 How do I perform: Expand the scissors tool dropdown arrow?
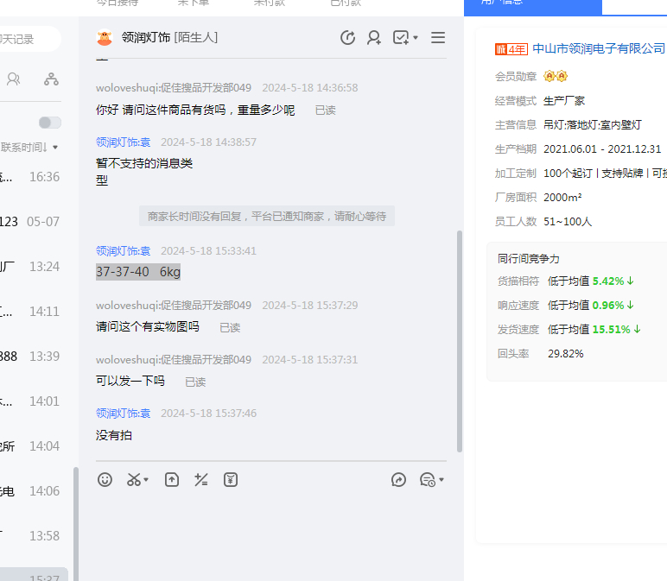pos(146,480)
